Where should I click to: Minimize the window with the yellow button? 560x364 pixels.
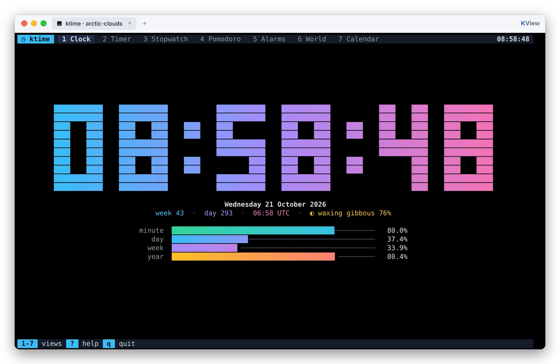34,23
